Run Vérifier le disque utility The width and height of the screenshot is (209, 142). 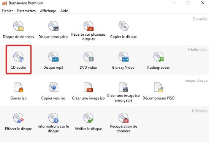tap(89, 122)
